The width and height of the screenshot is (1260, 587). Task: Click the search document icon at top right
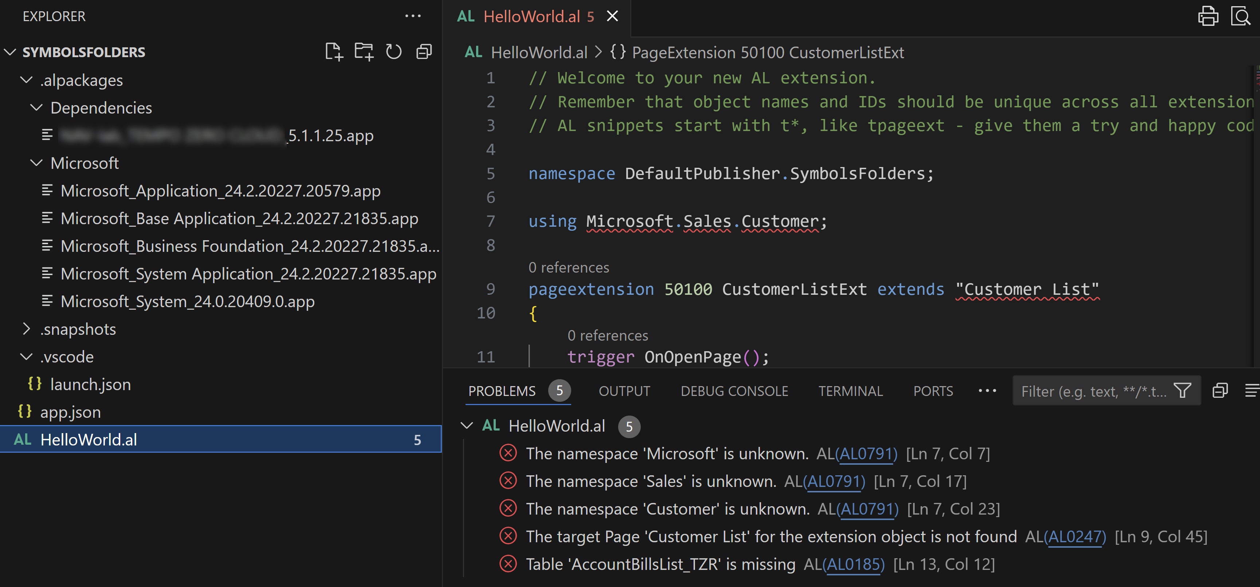coord(1240,16)
